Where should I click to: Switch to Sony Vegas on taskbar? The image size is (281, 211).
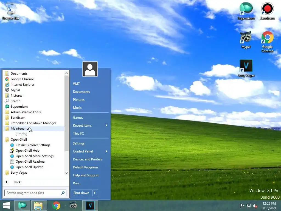point(90,206)
